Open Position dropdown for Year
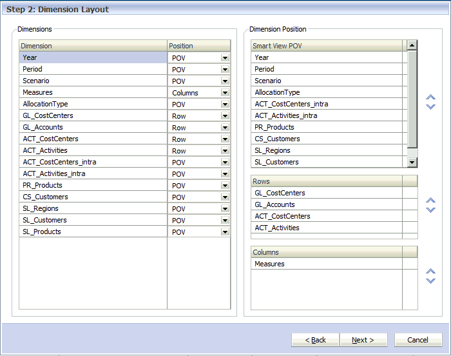 (x=225, y=58)
